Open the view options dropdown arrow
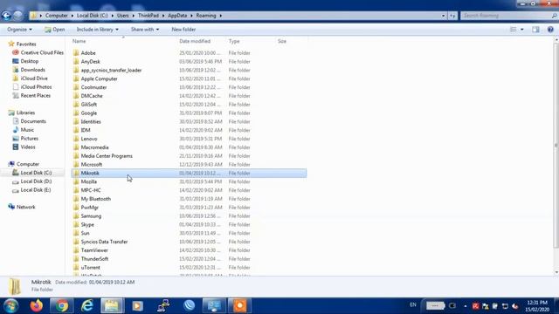This screenshot has width=559, height=314. coord(522,30)
